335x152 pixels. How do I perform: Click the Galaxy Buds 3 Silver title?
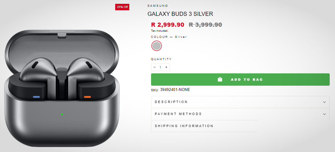(180, 14)
